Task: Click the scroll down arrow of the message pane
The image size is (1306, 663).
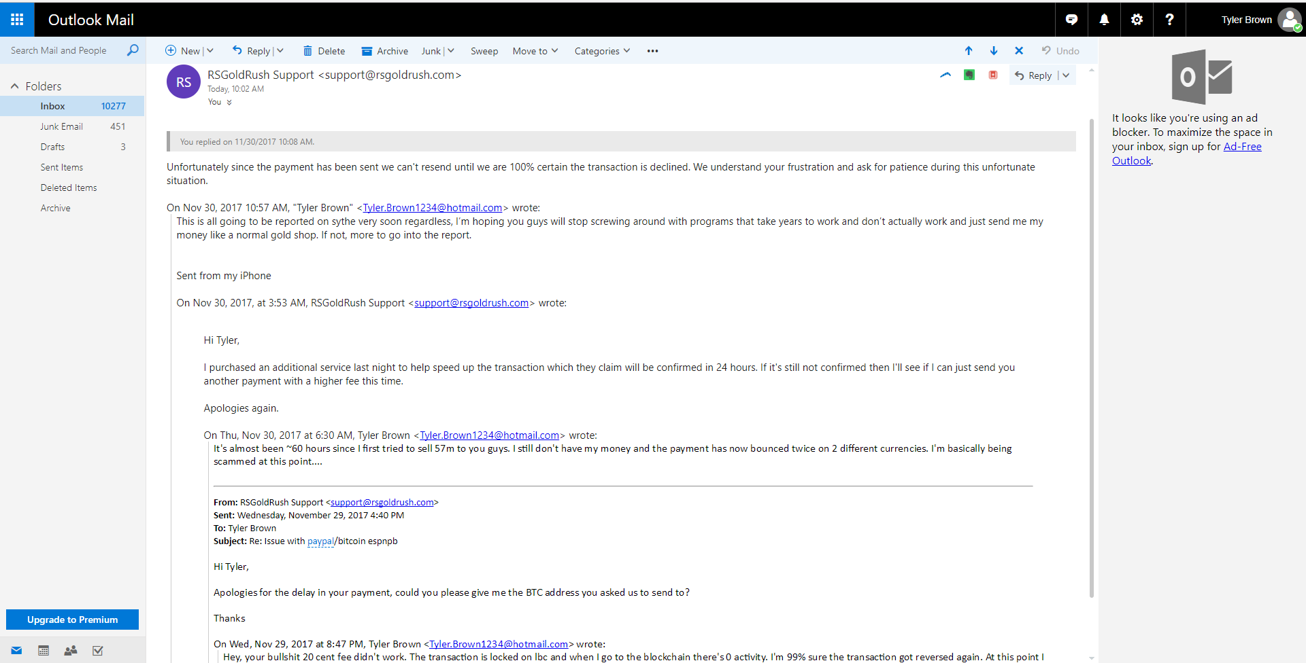Action: [x=1092, y=658]
